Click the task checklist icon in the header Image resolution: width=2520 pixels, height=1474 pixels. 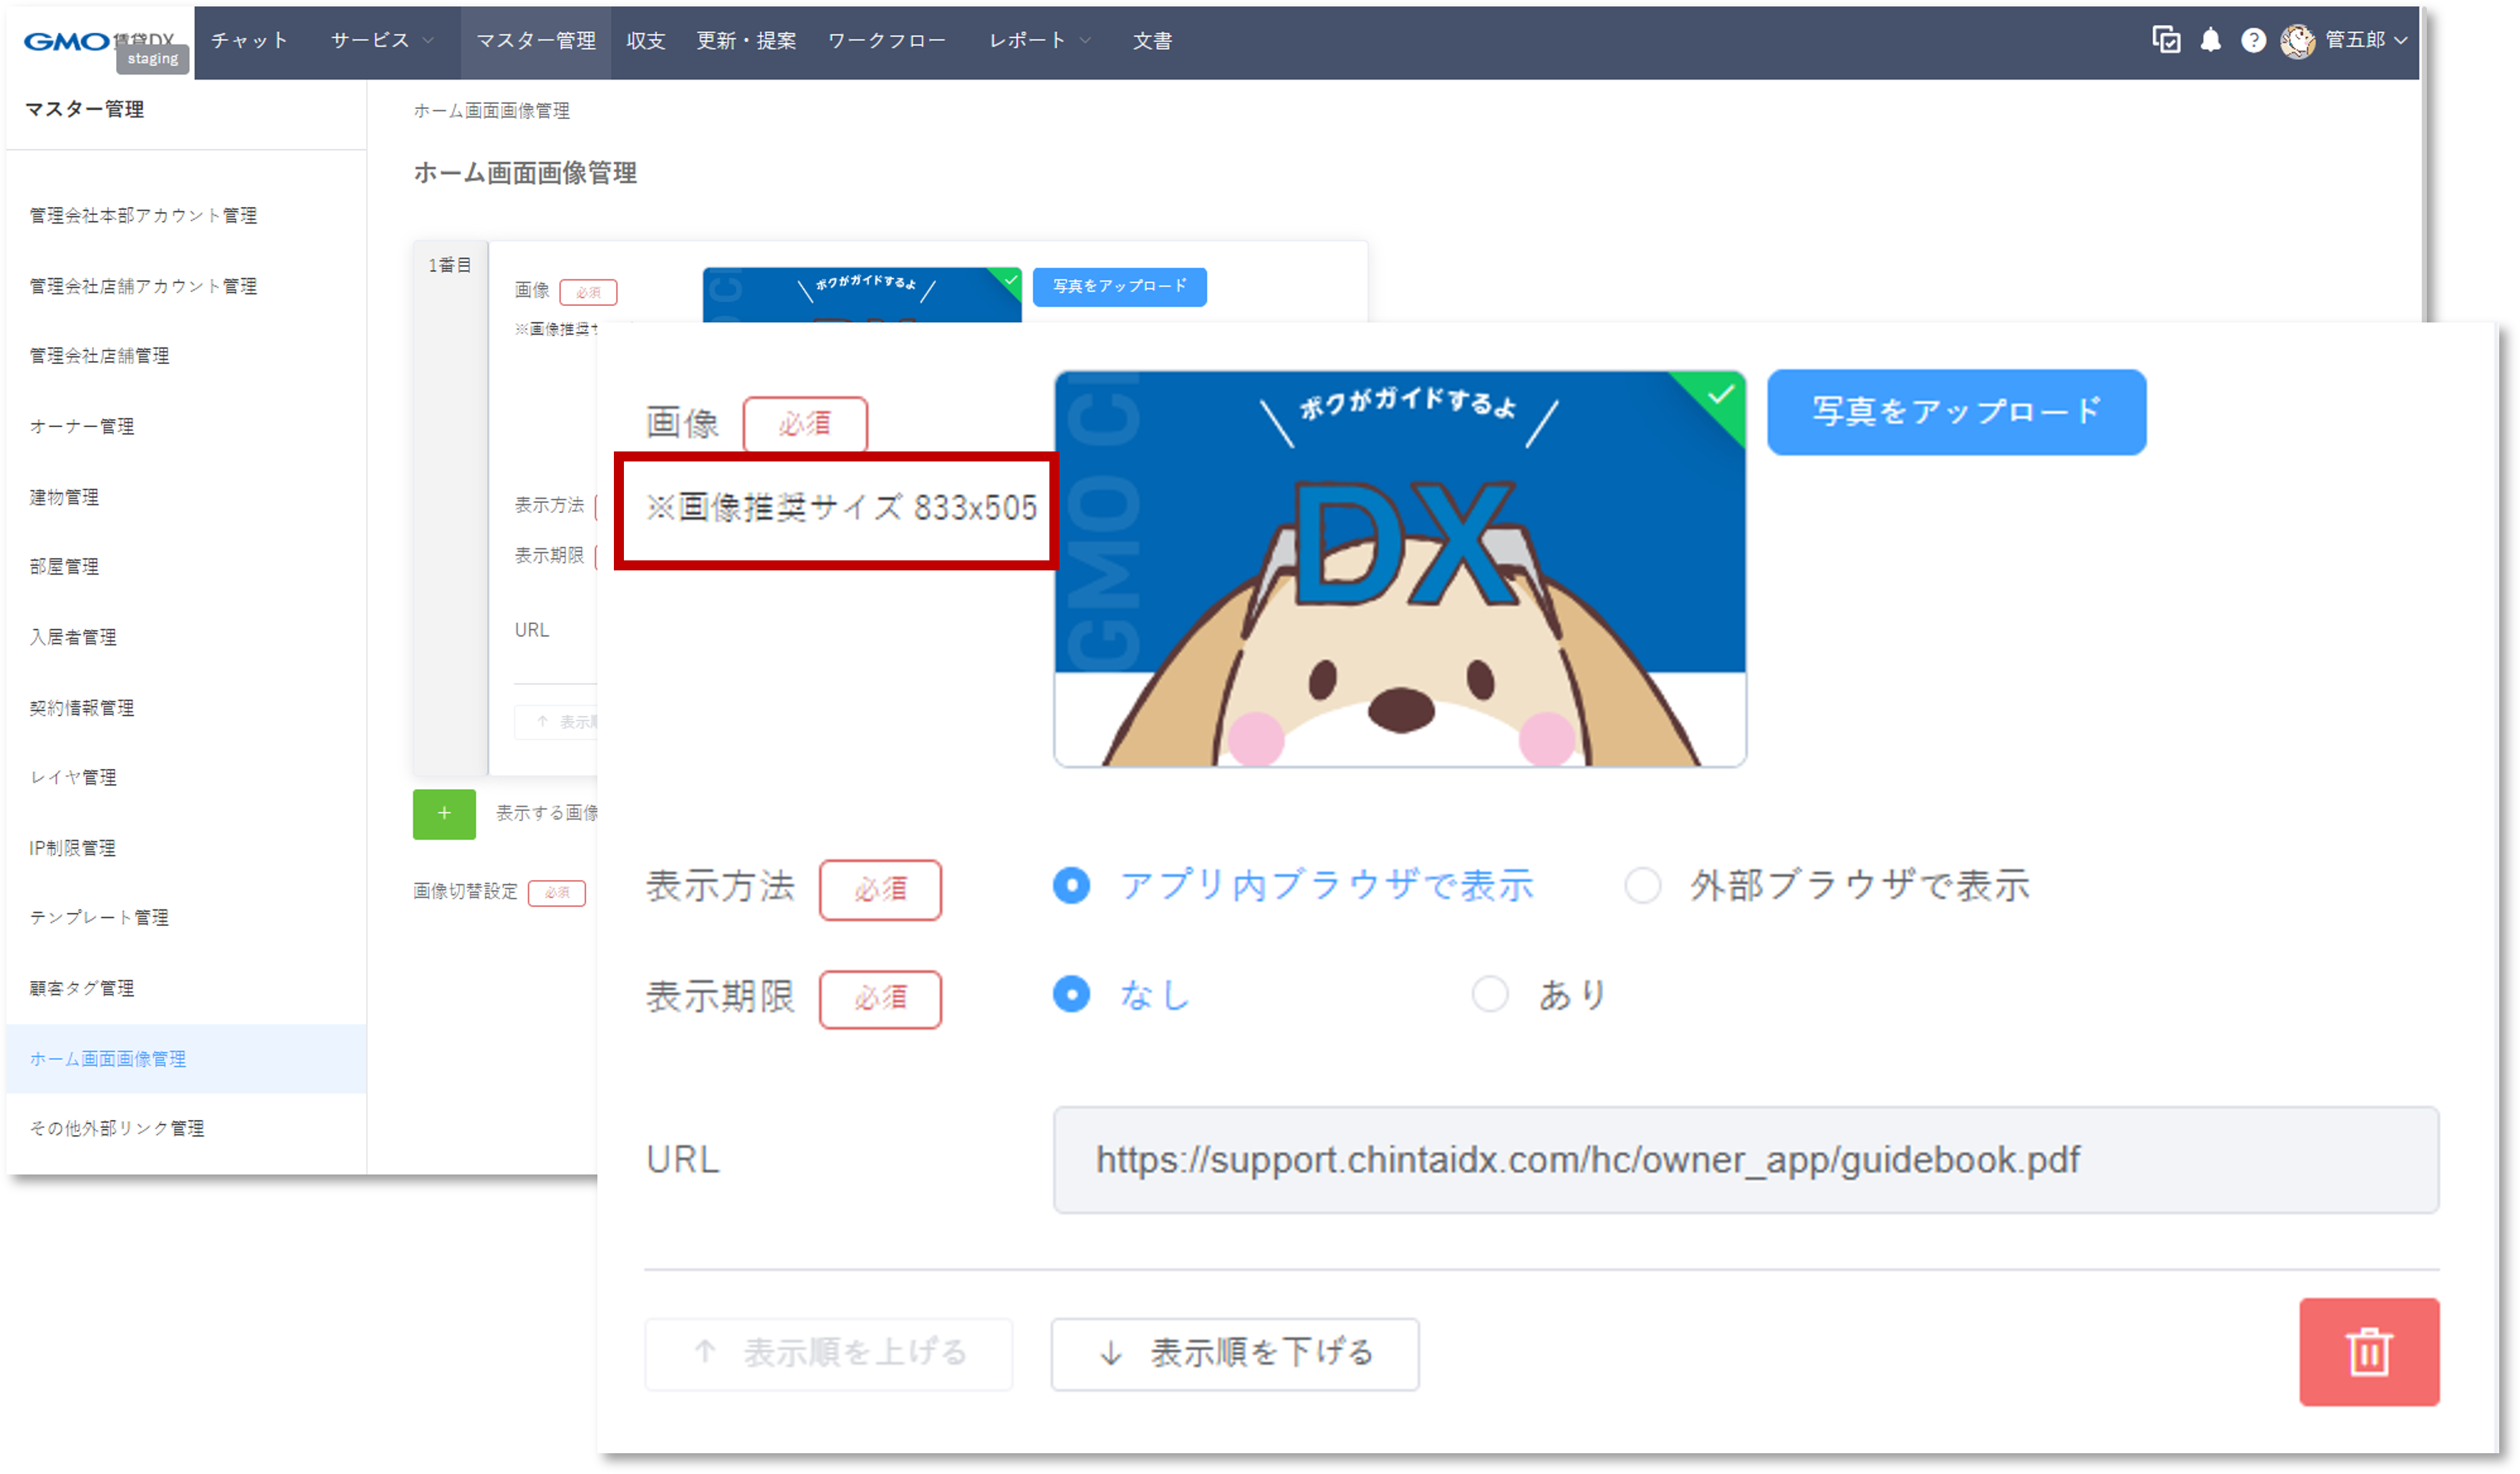pyautogui.click(x=2166, y=41)
